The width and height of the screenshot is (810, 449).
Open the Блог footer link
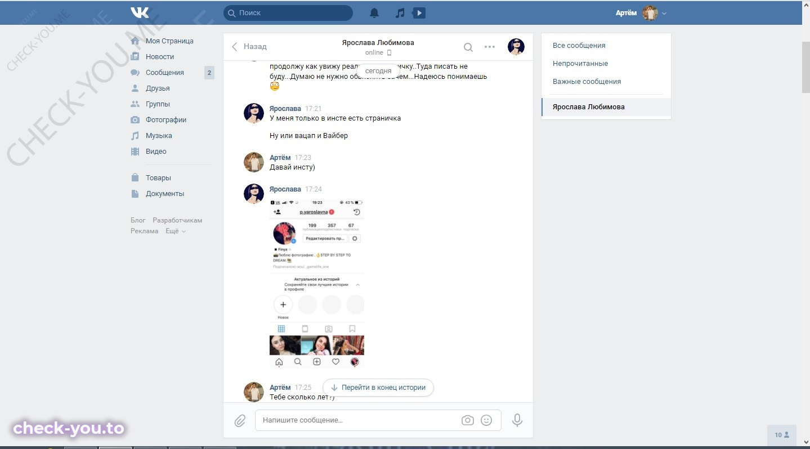pyautogui.click(x=138, y=220)
